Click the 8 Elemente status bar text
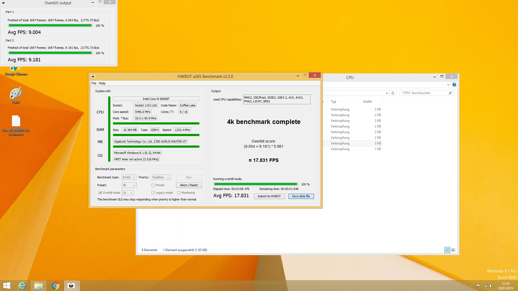 pyautogui.click(x=149, y=250)
